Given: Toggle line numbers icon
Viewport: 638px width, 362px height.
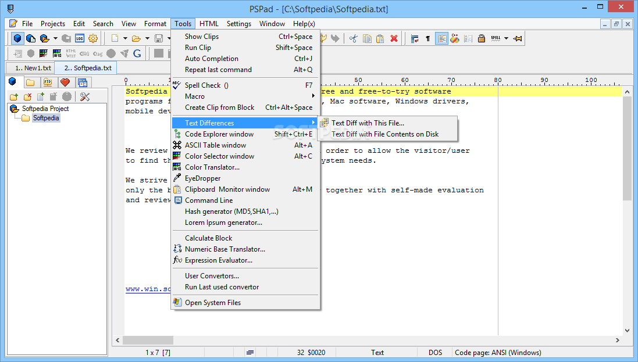Looking at the screenshot, I should coord(468,38).
